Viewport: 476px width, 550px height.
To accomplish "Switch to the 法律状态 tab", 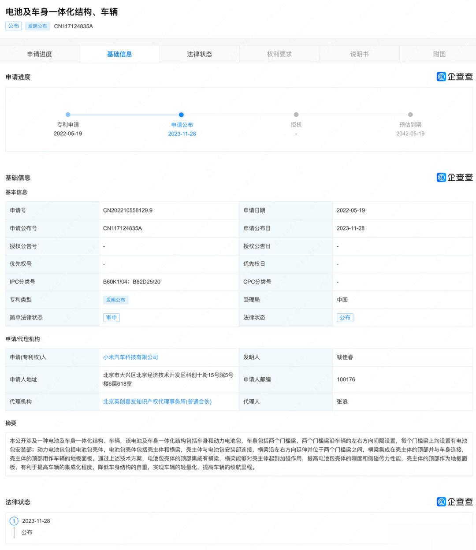I will coord(200,54).
